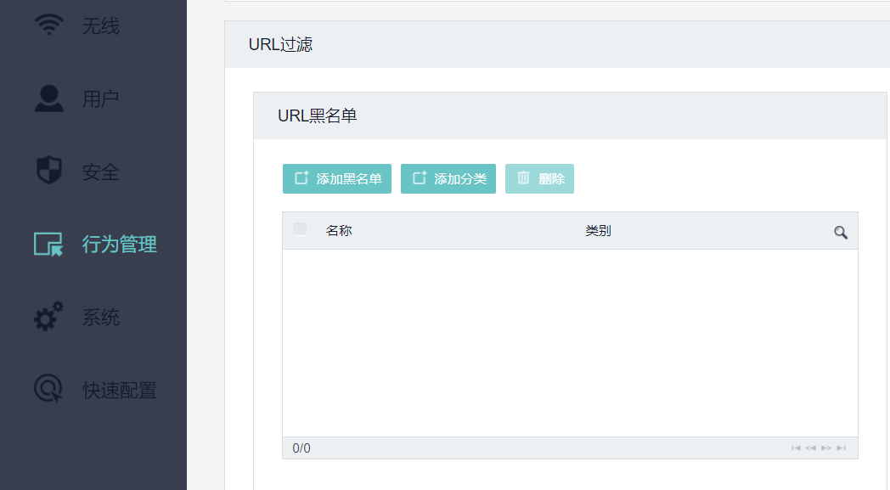Viewport: 890px width, 490px height.
Task: Jump to last page in table pager
Action: pyautogui.click(x=841, y=448)
